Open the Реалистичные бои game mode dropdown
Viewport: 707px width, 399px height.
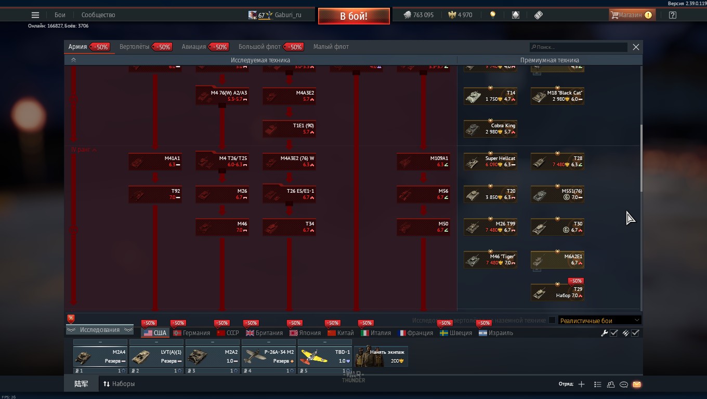pyautogui.click(x=599, y=321)
